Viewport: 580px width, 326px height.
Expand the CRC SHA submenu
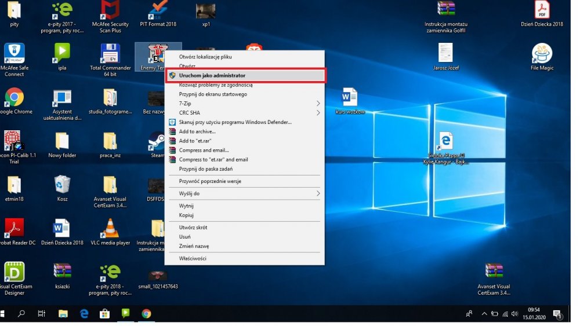pos(245,113)
